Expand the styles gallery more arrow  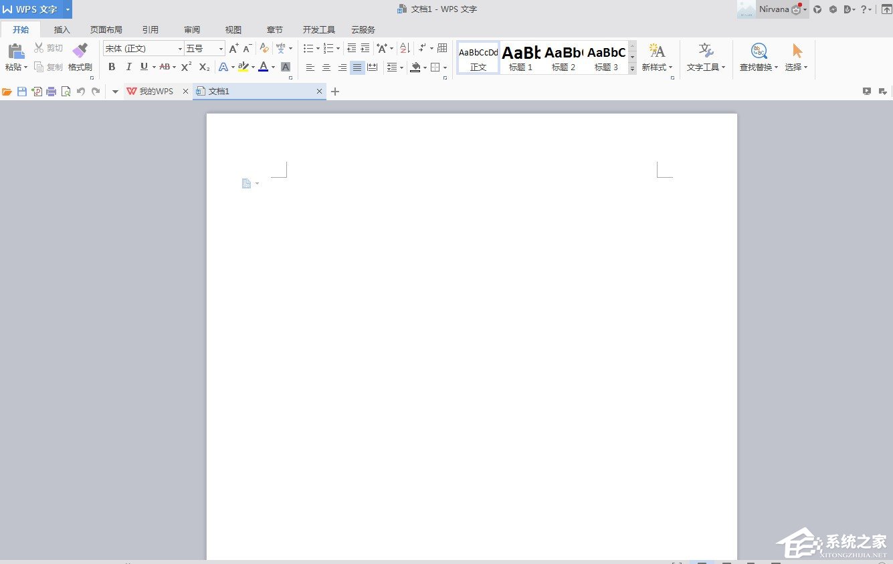click(632, 69)
